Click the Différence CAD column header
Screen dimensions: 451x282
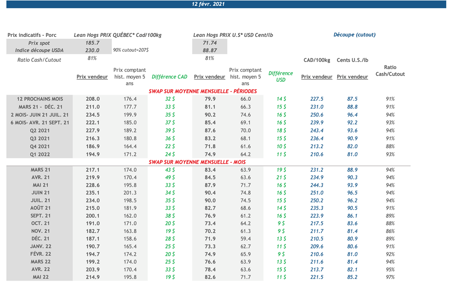tap(170, 77)
